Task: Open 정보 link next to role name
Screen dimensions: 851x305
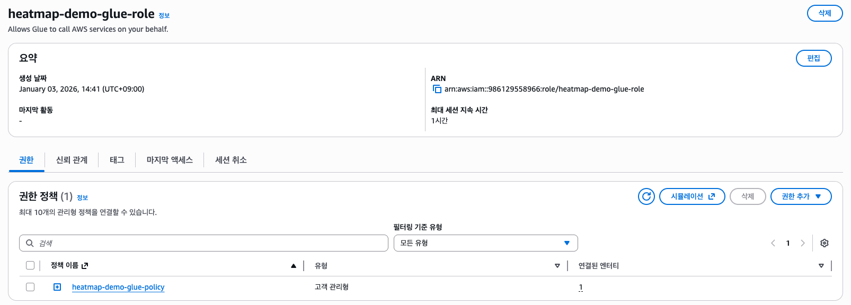Action: (x=164, y=16)
